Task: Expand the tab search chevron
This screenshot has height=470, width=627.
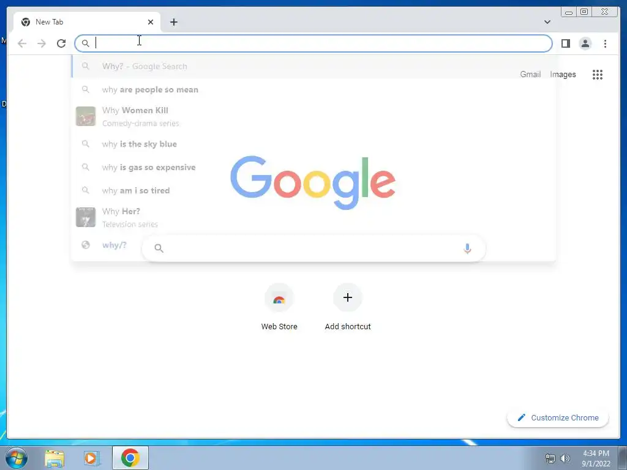Action: tap(547, 22)
